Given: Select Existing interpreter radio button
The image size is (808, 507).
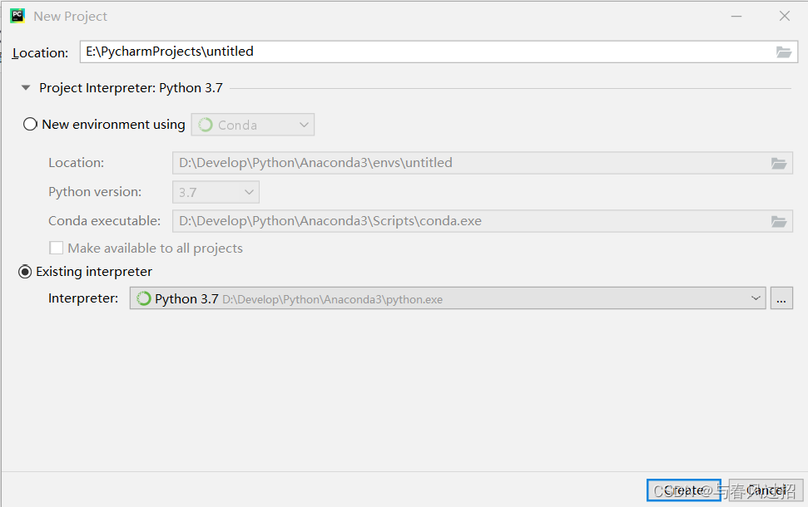Looking at the screenshot, I should coord(25,271).
